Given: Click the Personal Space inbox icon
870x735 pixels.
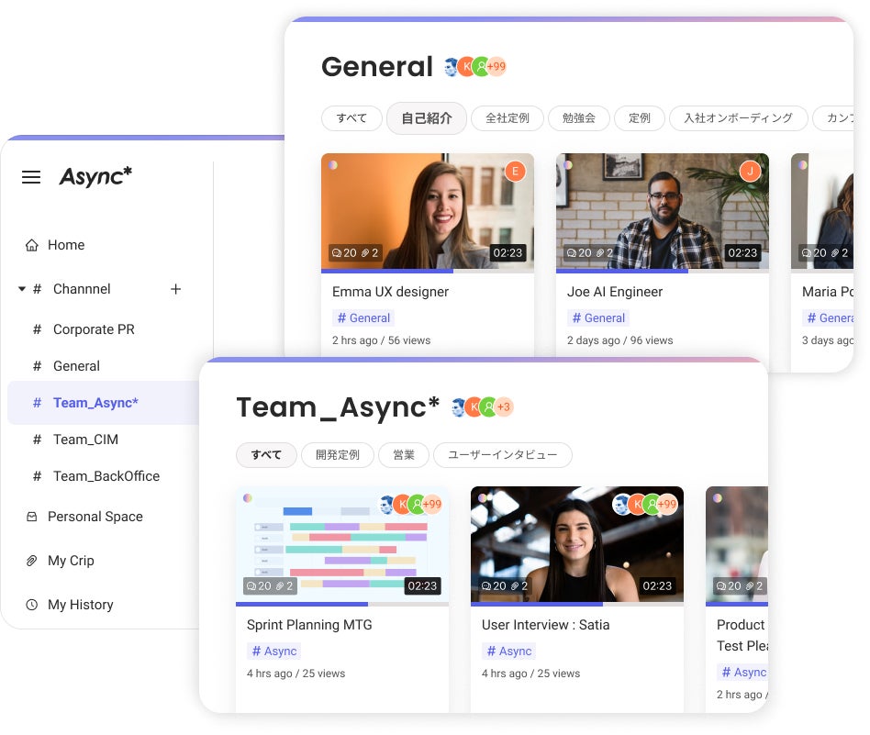Looking at the screenshot, I should click(31, 517).
